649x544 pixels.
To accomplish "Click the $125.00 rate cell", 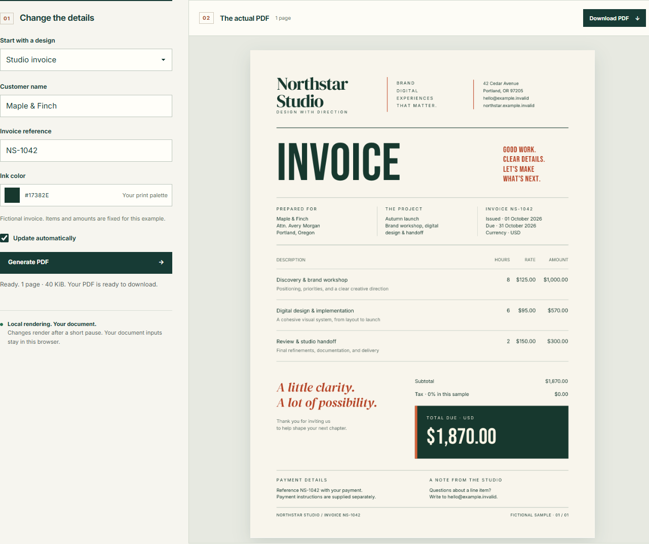I will click(526, 280).
